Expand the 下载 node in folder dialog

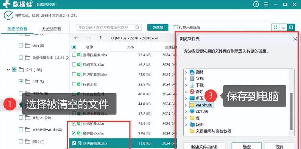pyautogui.click(x=186, y=85)
